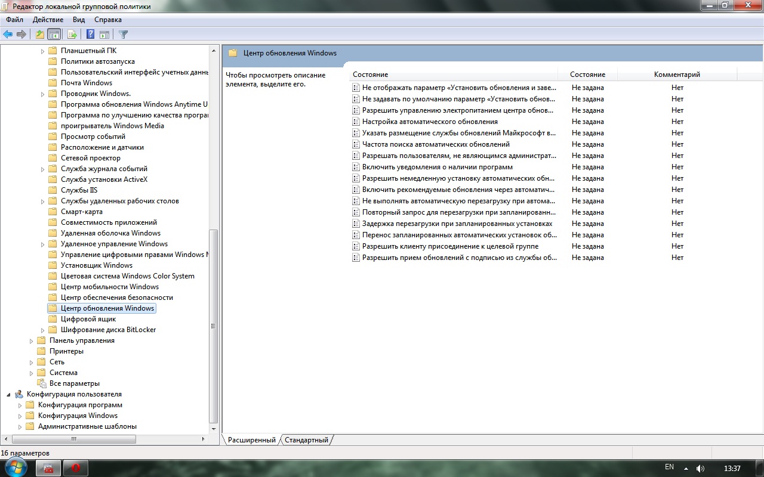This screenshot has height=477, width=764.
Task: Open the Windows Start orb
Action: (x=16, y=467)
